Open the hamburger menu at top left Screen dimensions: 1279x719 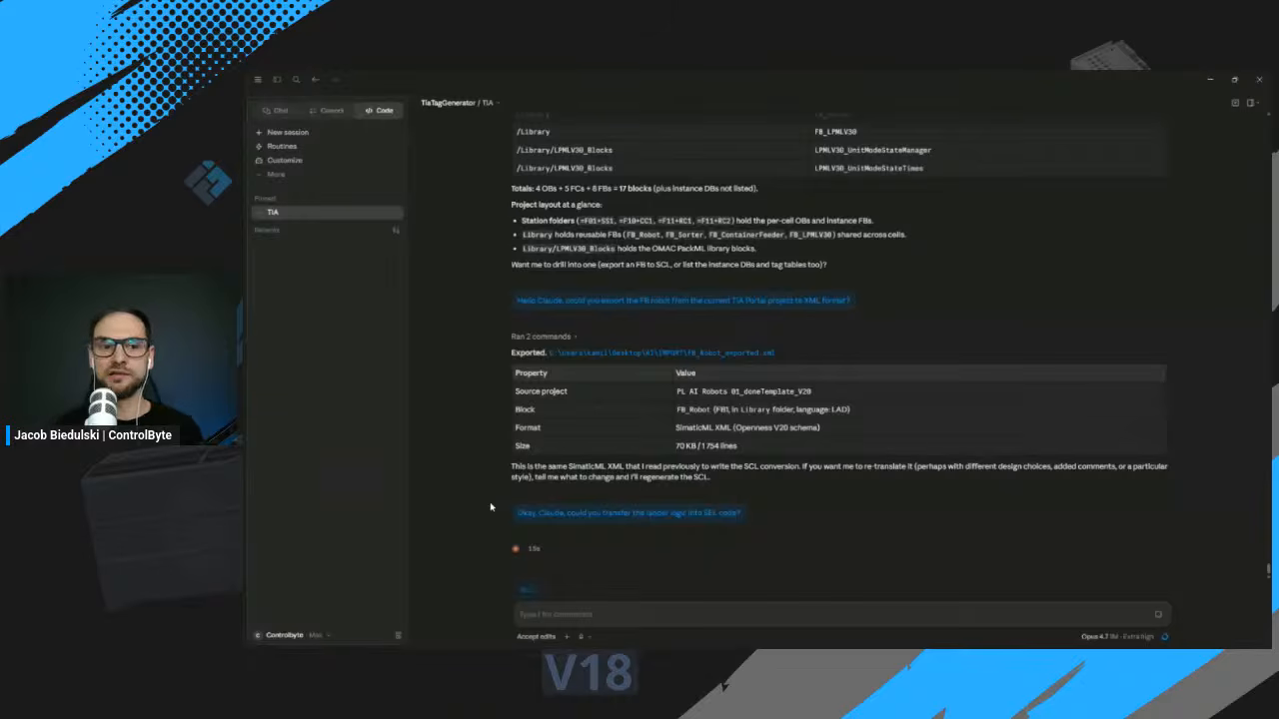point(258,80)
